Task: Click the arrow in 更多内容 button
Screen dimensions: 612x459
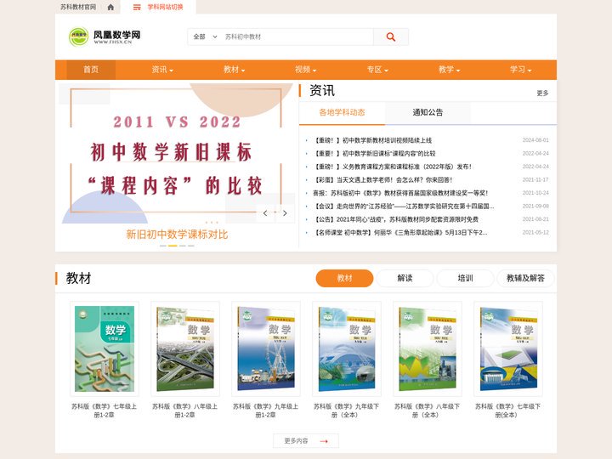Action: click(324, 441)
